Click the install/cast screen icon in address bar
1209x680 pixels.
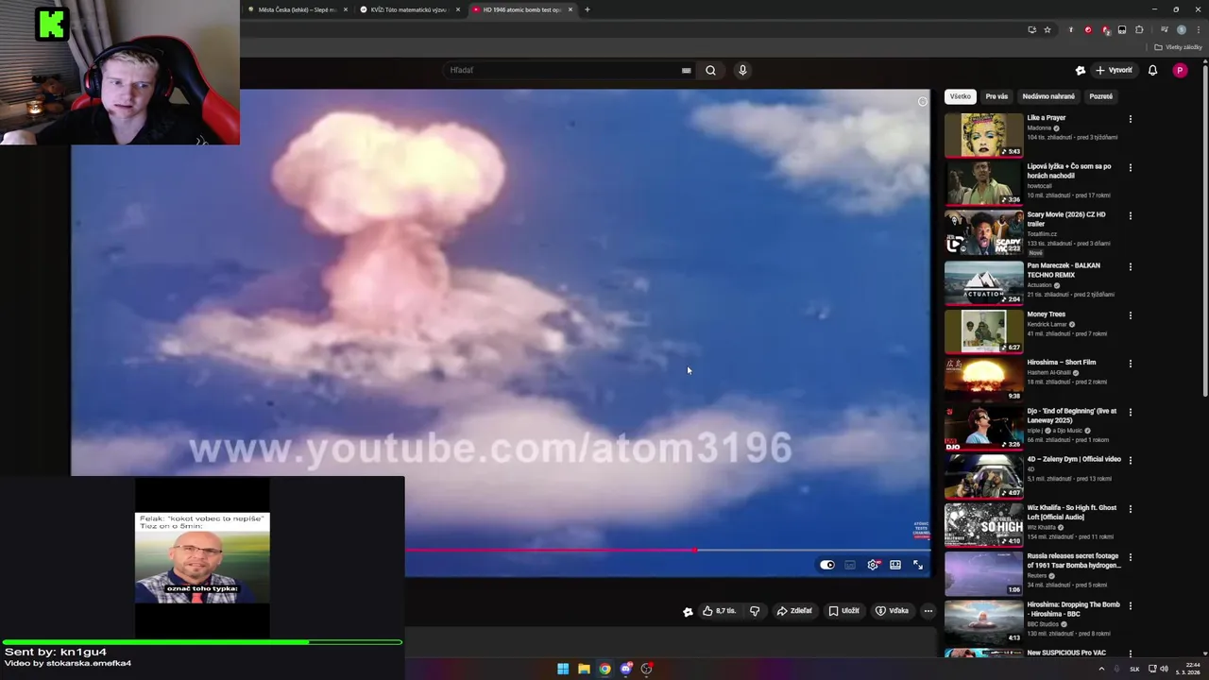pos(1031,29)
